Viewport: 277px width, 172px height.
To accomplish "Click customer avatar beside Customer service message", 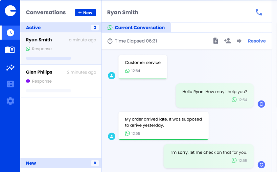I will (112, 76).
